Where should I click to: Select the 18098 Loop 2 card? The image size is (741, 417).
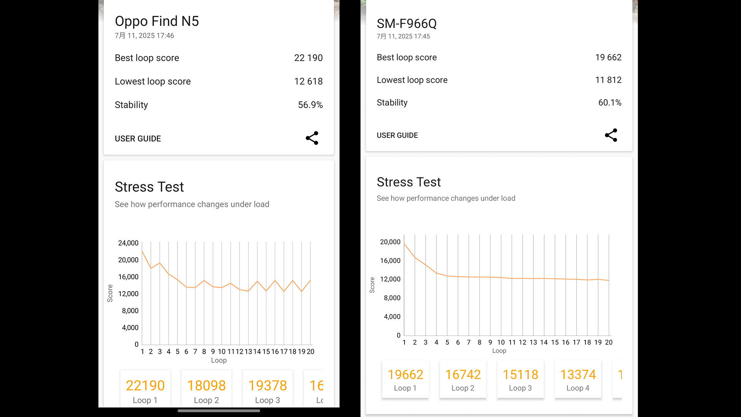pos(206,389)
